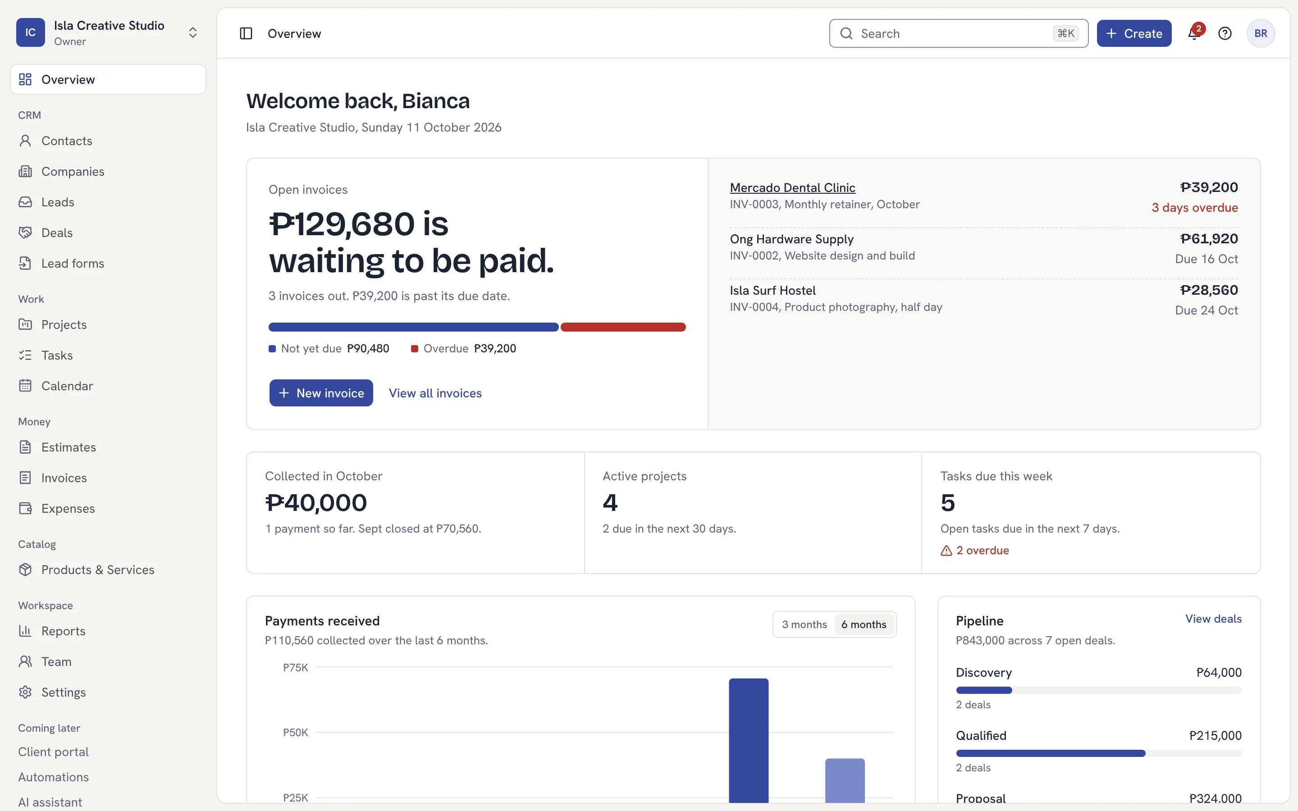
Task: Select the 6 months range
Action: (x=864, y=624)
